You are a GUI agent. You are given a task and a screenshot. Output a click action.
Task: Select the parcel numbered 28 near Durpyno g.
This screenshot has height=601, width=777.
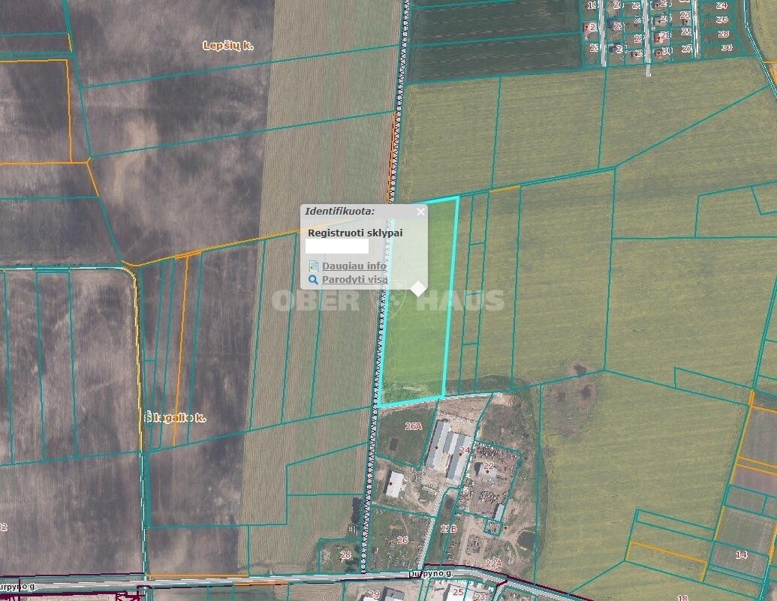click(345, 554)
